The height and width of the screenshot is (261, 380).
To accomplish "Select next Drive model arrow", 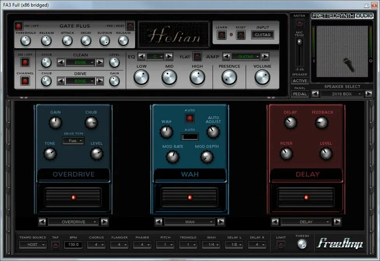I will [x=100, y=81].
